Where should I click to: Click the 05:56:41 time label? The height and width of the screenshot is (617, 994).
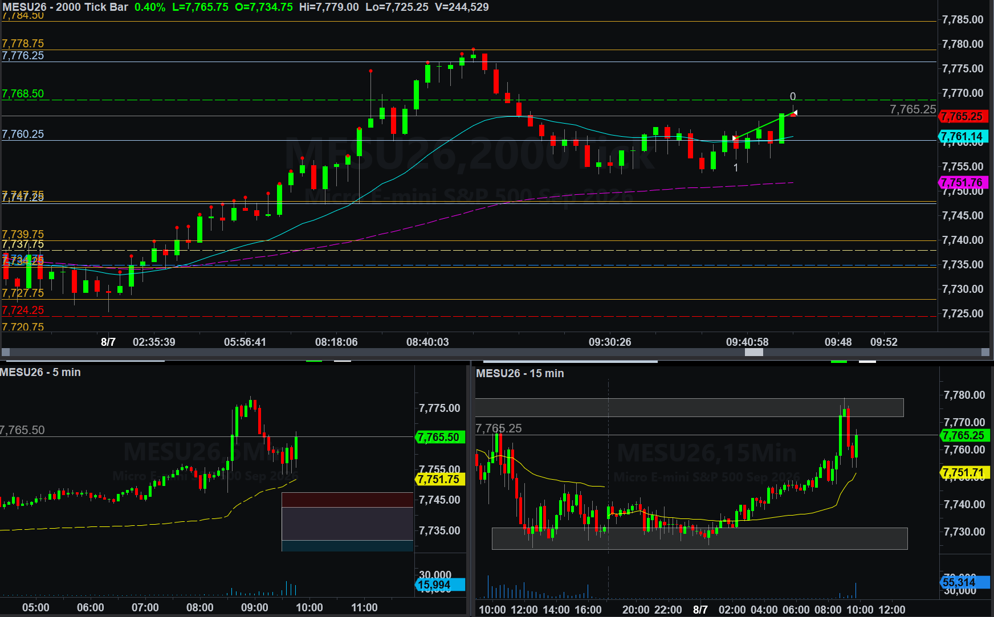click(x=245, y=342)
